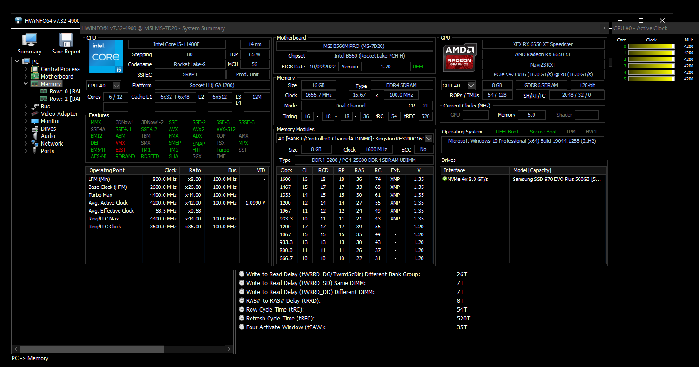
Task: Expand the Bus tree node
Action: coord(26,106)
